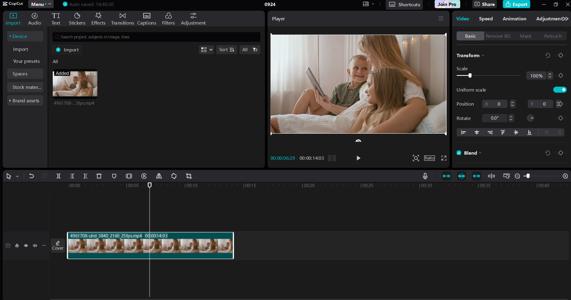571x300 pixels.
Task: Click the fullscreen icon in Player
Action: (x=444, y=158)
